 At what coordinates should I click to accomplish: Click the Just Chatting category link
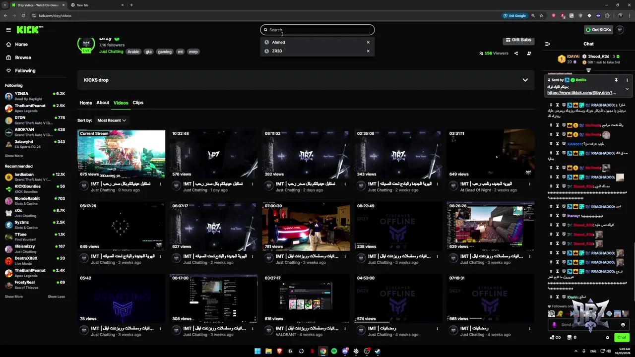pos(111,52)
